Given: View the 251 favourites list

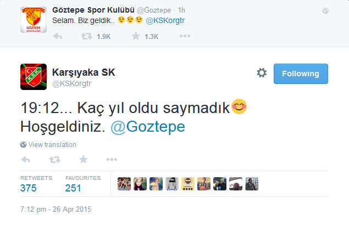Looking at the screenshot, I should tap(73, 188).
